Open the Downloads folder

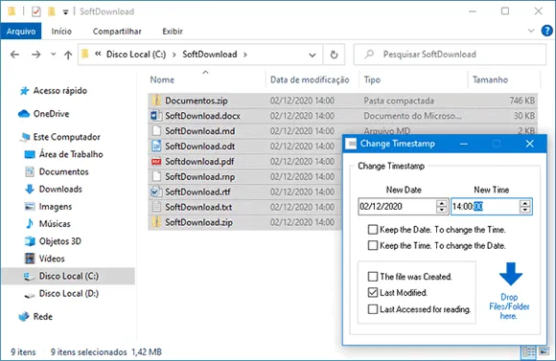(x=60, y=189)
